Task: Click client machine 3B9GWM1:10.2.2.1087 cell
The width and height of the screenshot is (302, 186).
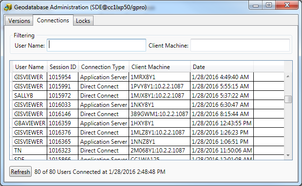Action: (x=159, y=114)
